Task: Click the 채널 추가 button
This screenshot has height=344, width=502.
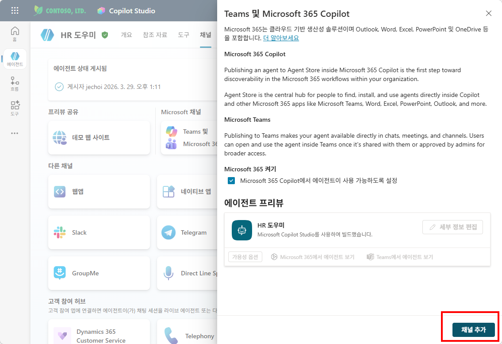Action: [474, 329]
